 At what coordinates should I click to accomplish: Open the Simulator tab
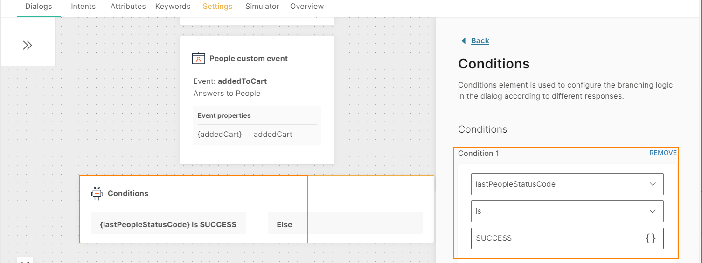[262, 7]
